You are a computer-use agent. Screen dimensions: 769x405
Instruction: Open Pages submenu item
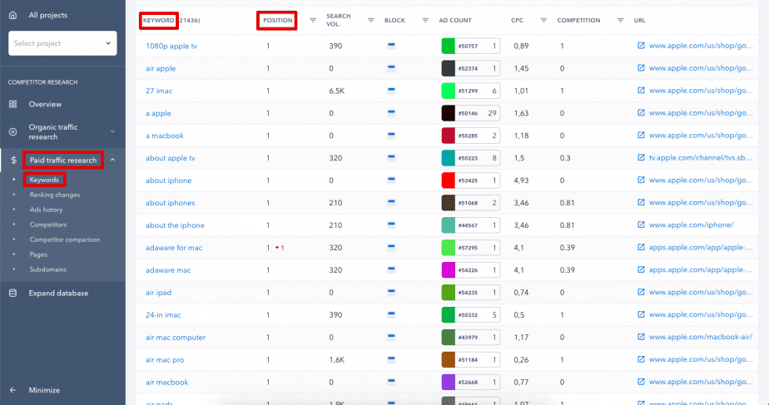(x=38, y=254)
